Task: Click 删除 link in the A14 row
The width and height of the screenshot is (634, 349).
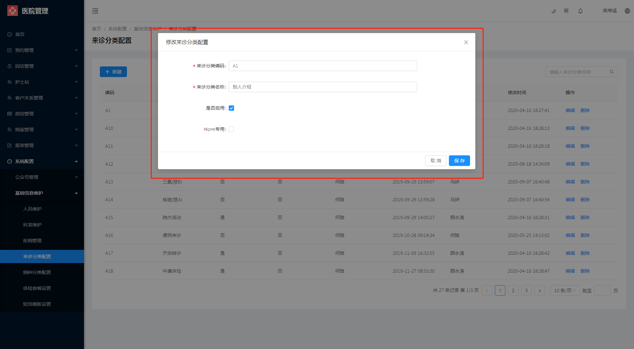Action: [x=585, y=200]
